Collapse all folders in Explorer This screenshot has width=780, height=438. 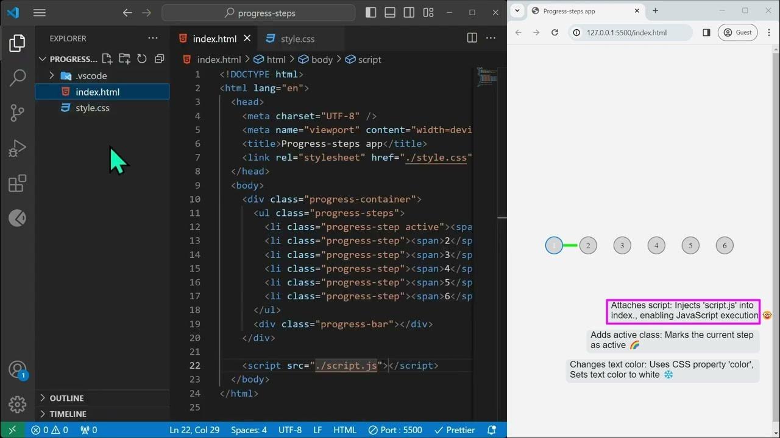pyautogui.click(x=159, y=59)
